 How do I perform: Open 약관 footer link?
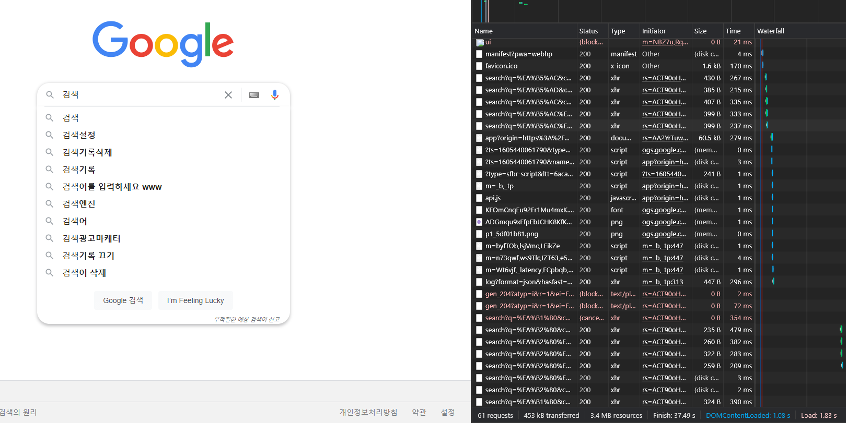click(419, 412)
